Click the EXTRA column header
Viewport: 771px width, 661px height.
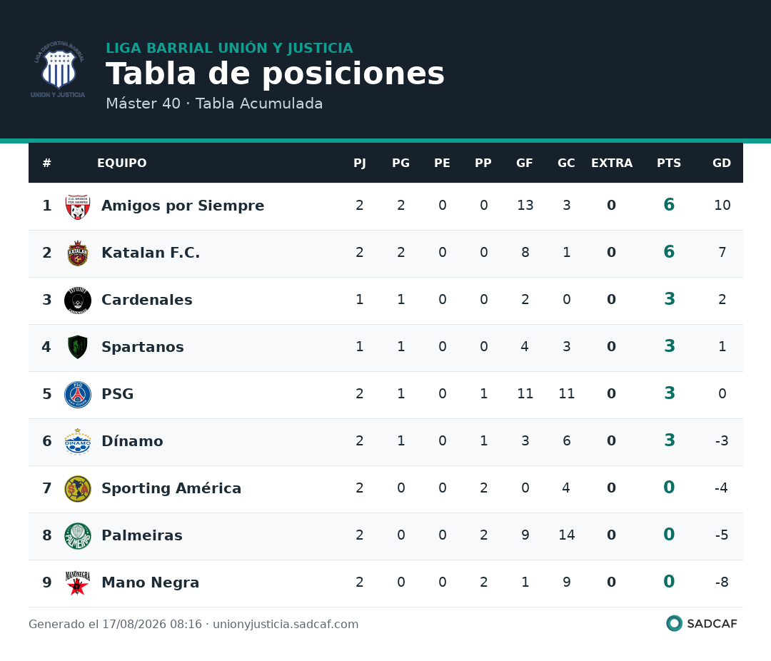(612, 163)
